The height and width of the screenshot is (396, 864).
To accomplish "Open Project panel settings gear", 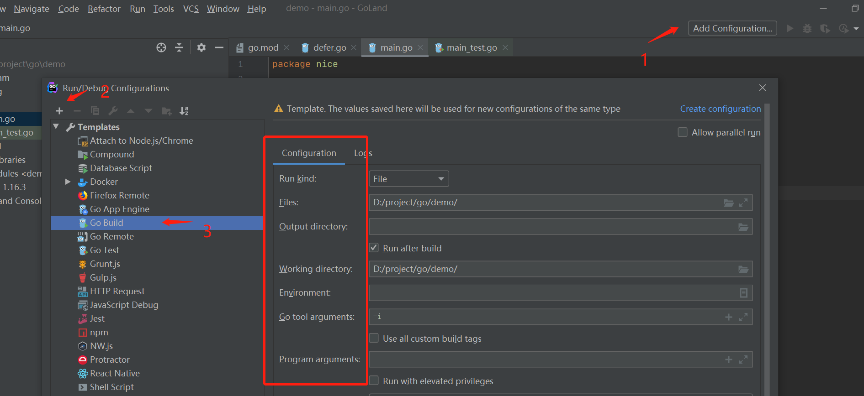I will [x=201, y=47].
